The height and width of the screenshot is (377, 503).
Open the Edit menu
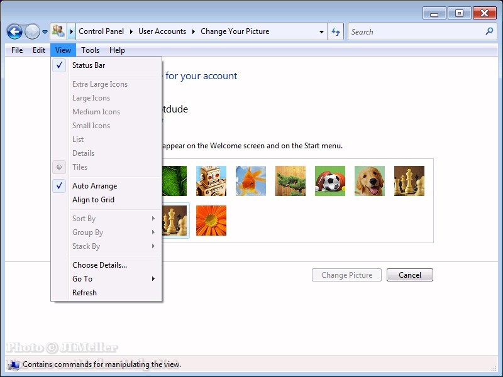click(x=39, y=50)
